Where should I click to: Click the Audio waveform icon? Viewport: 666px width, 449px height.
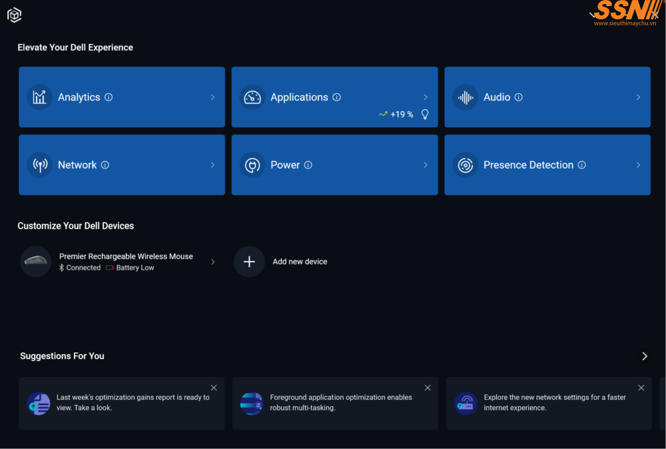pos(466,97)
